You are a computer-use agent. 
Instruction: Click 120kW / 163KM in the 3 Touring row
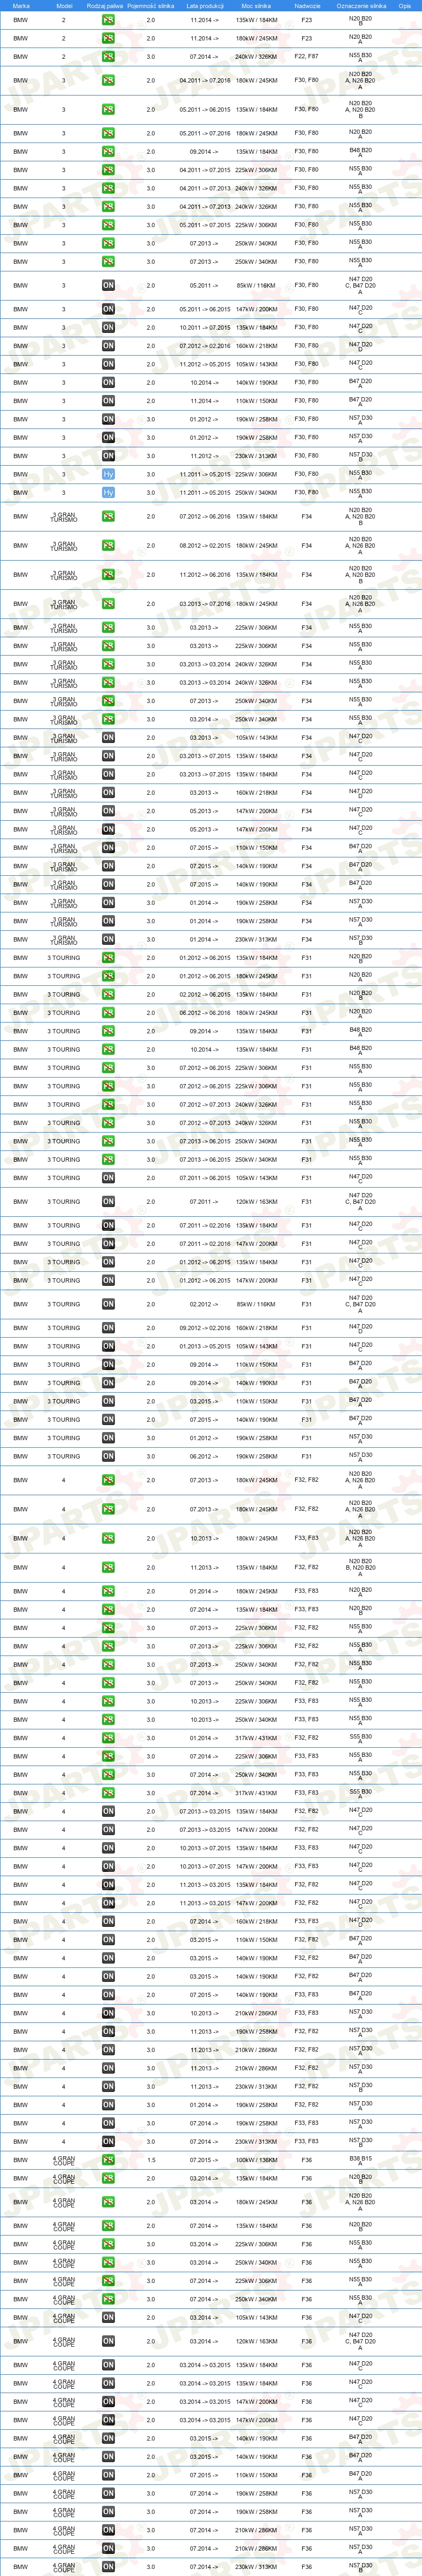coord(256,1202)
